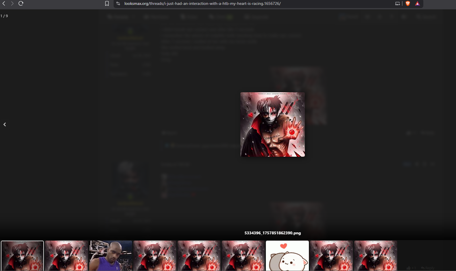Select the fourth thumbnail in gallery strip
The width and height of the screenshot is (456, 271).
coord(155,256)
